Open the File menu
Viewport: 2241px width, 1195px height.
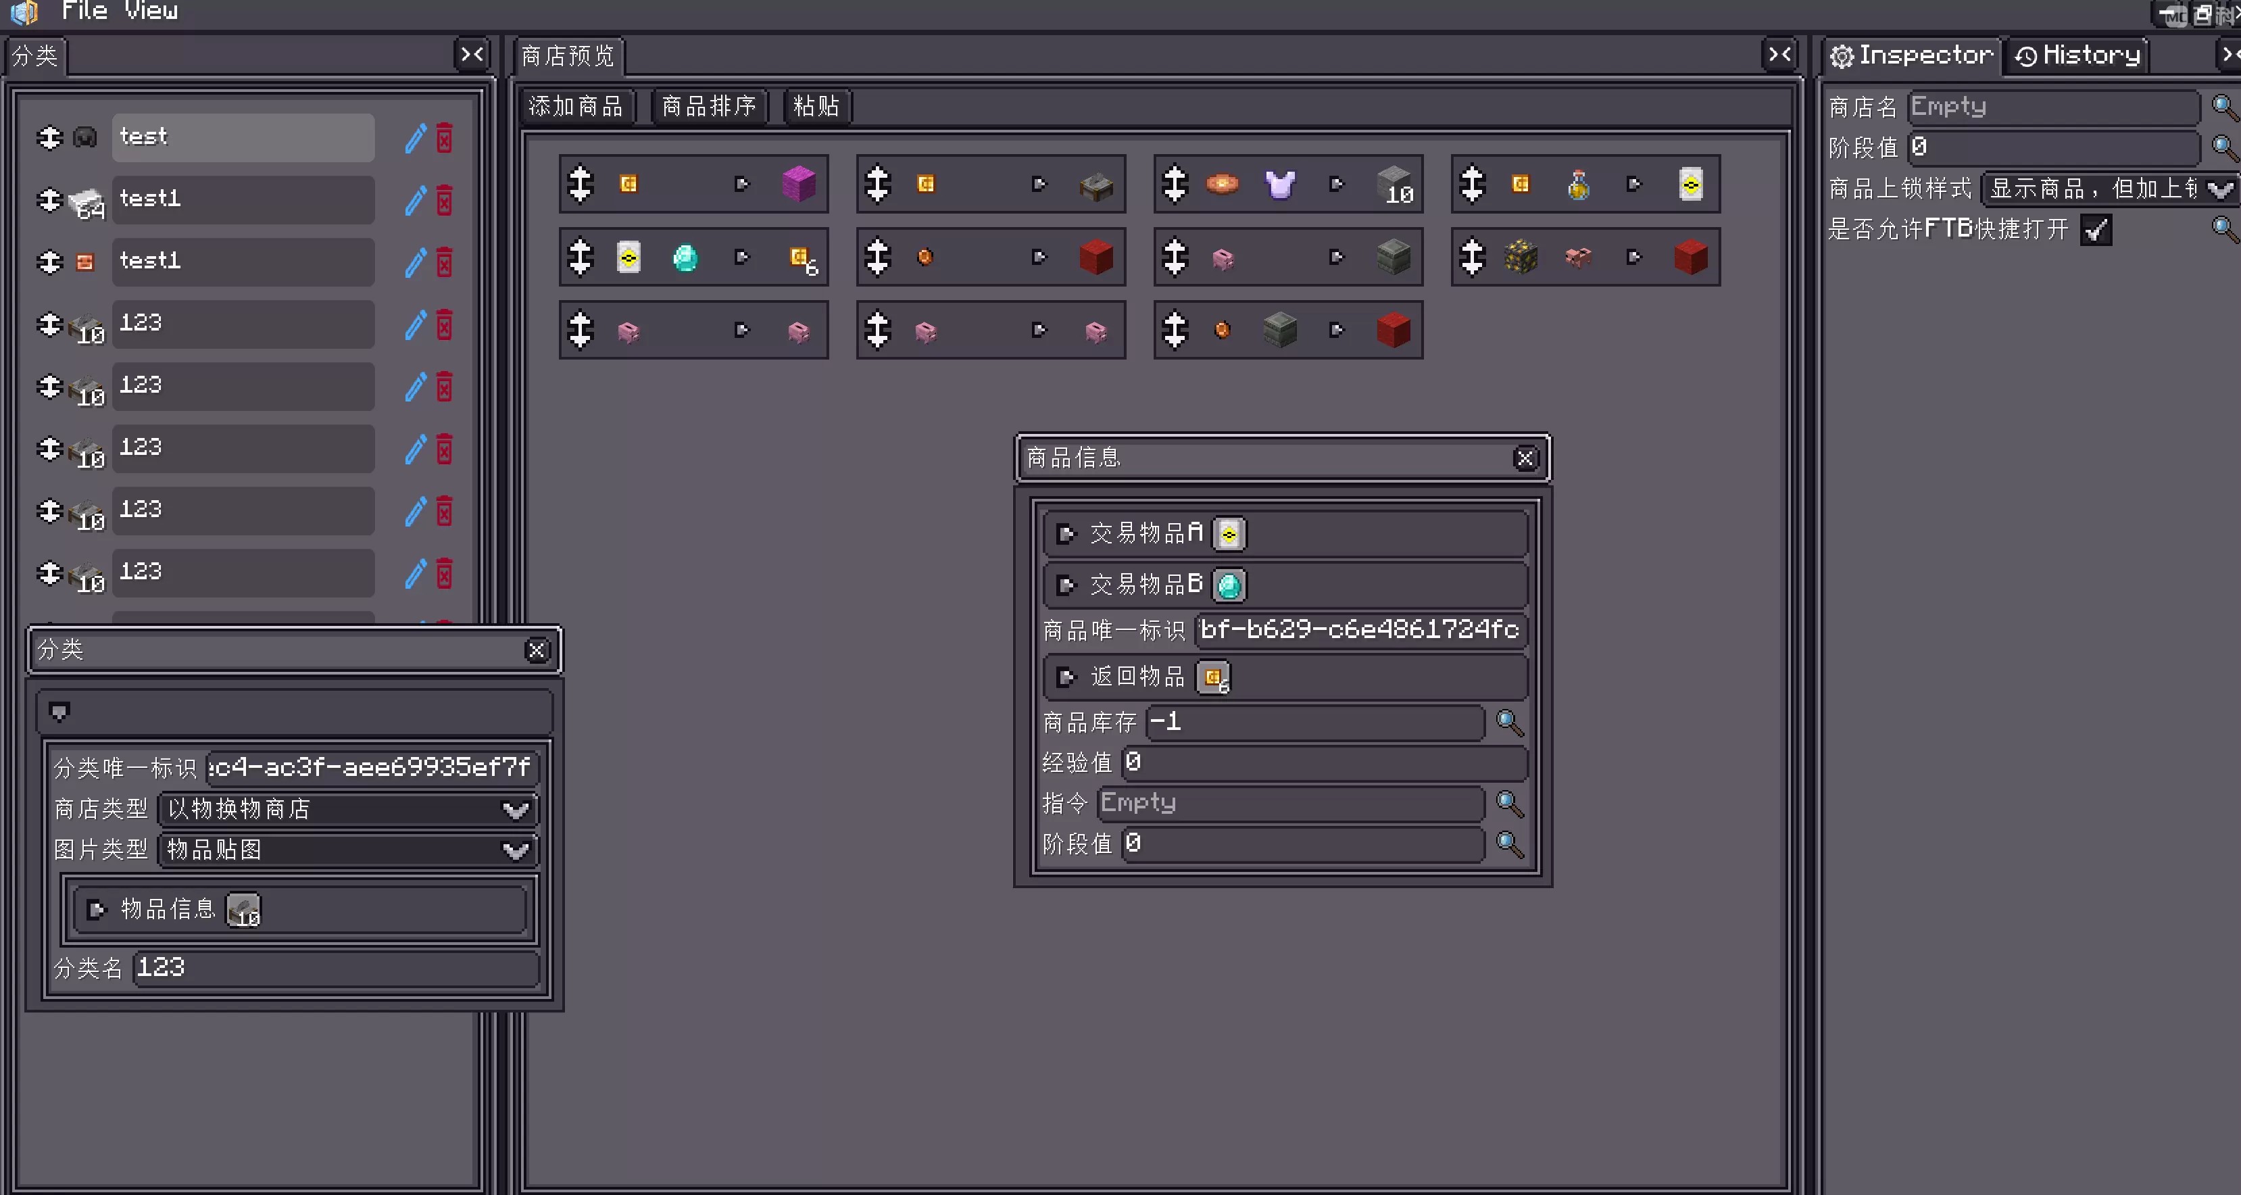click(84, 11)
